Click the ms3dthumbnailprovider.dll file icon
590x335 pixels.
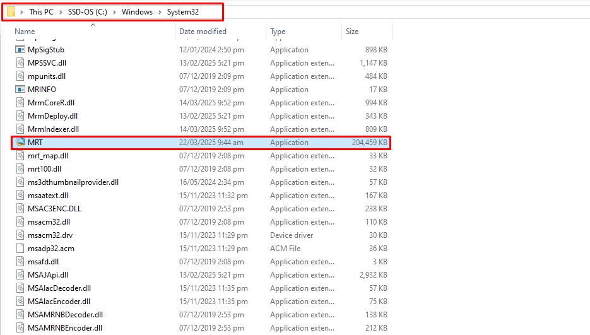pos(20,182)
